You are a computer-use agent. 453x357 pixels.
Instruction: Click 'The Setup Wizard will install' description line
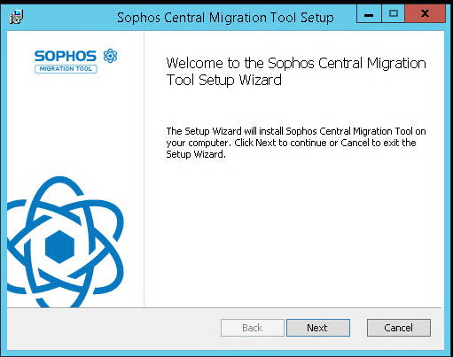tap(296, 131)
